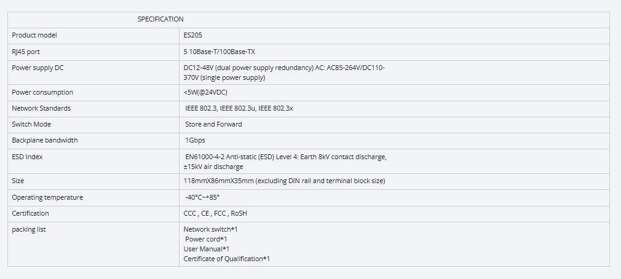Select the Product model label cell
The height and width of the screenshot is (279, 621).
pyautogui.click(x=34, y=36)
